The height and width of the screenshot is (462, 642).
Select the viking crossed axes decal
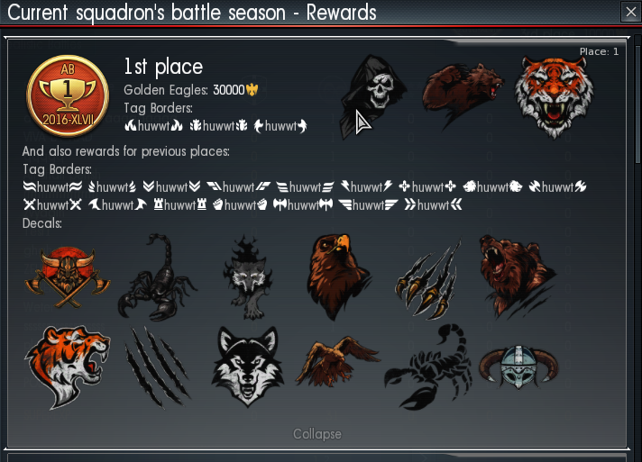67,277
